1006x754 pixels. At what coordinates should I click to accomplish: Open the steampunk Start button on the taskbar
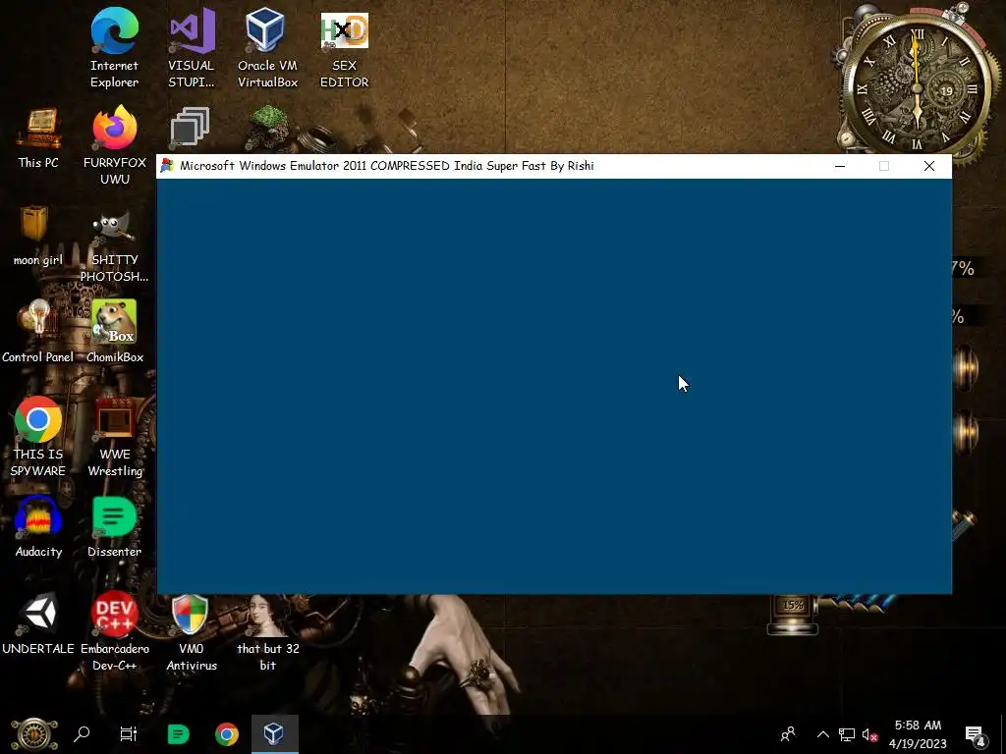click(34, 734)
